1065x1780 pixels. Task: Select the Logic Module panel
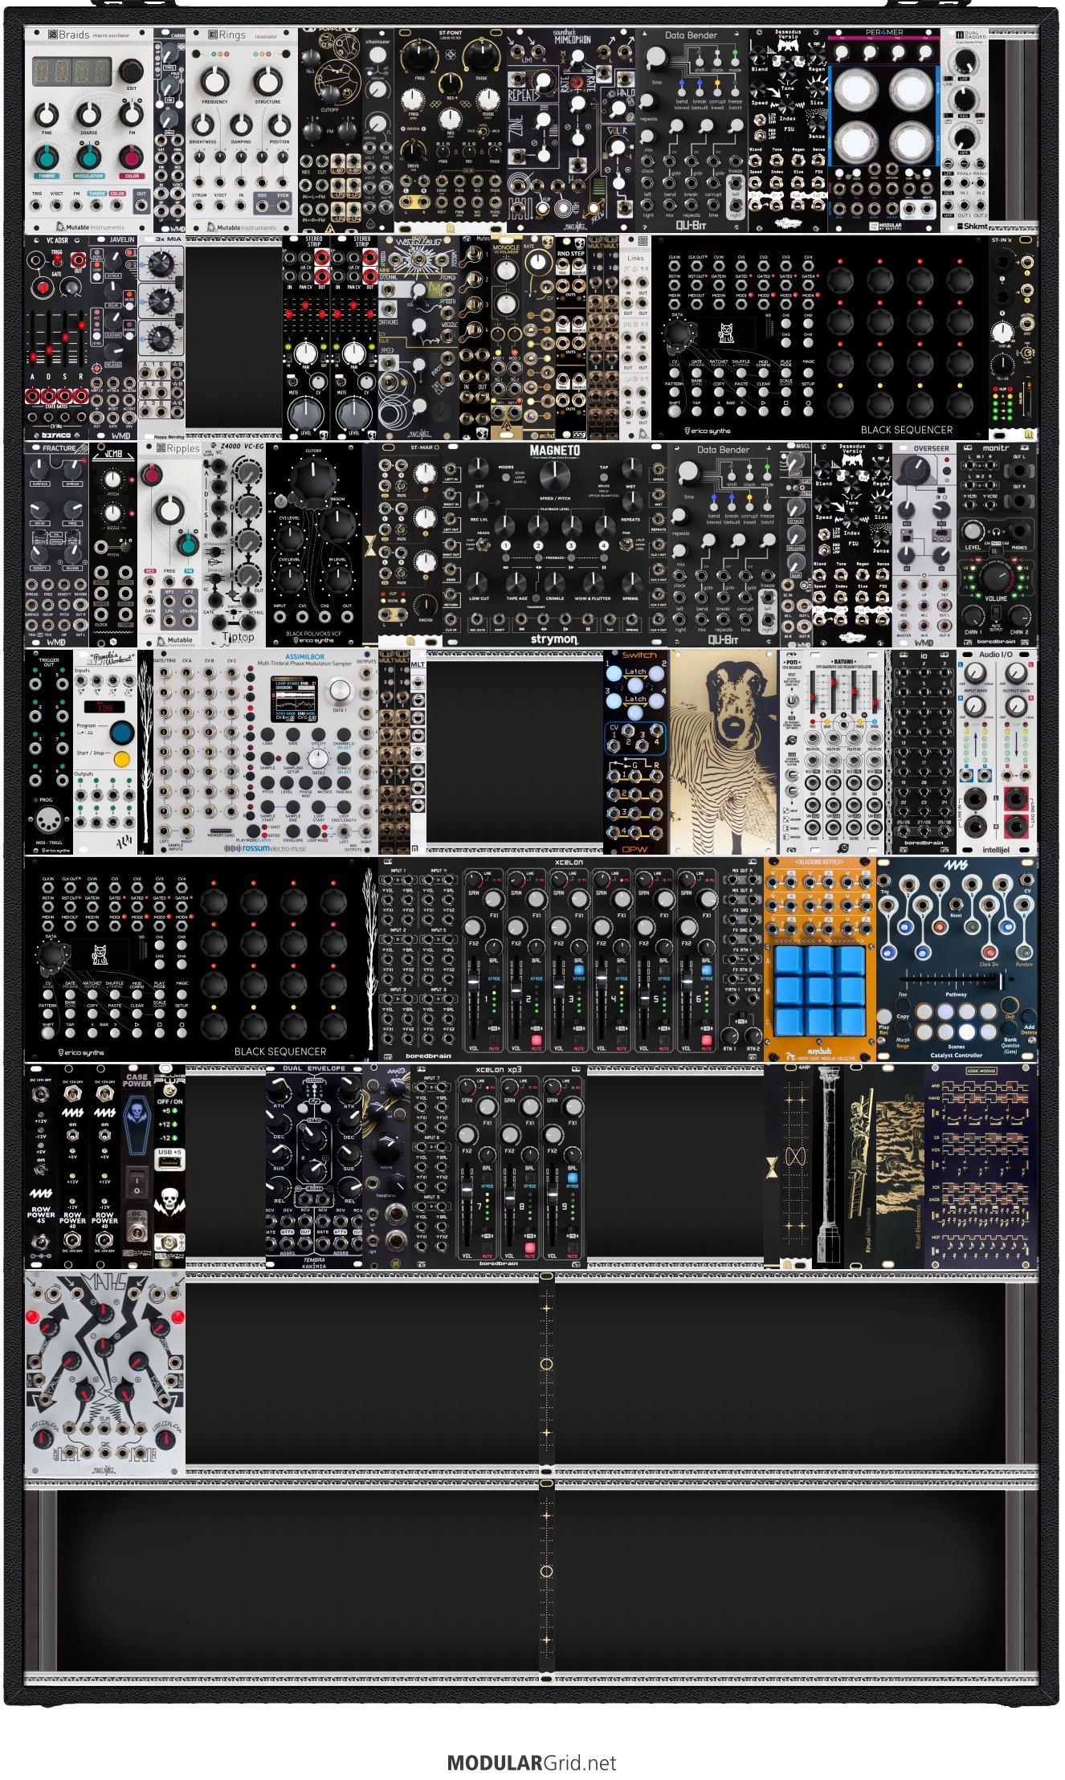click(x=981, y=1166)
